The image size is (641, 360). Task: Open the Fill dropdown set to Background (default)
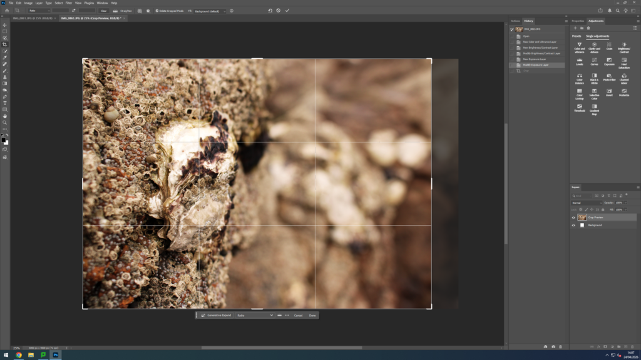210,11
